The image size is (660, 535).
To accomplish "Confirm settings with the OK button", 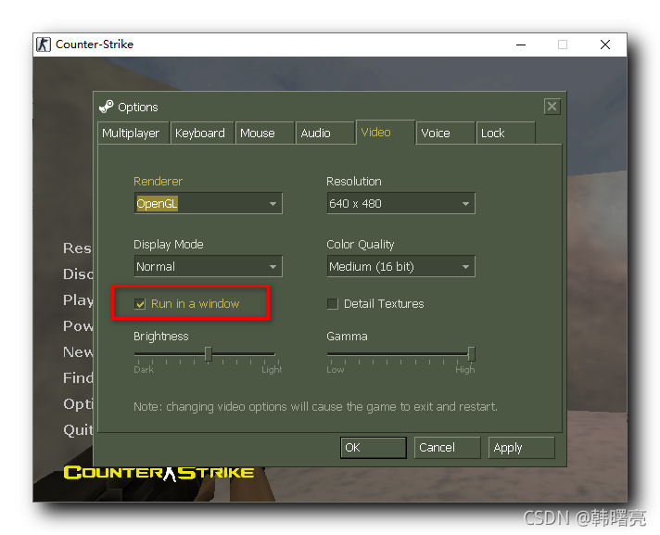I will pos(374,448).
